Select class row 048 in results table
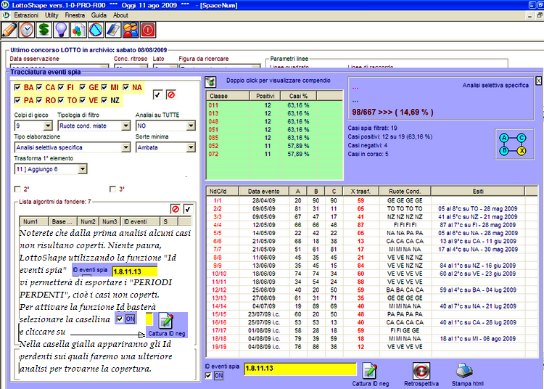544x389 pixels. 274,121
